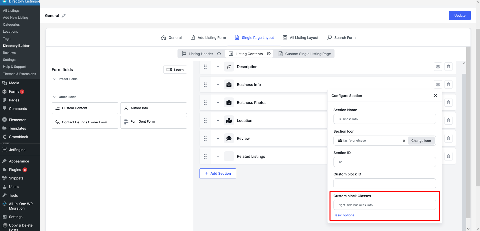
Task: Click the Basic options link
Action: click(x=344, y=215)
